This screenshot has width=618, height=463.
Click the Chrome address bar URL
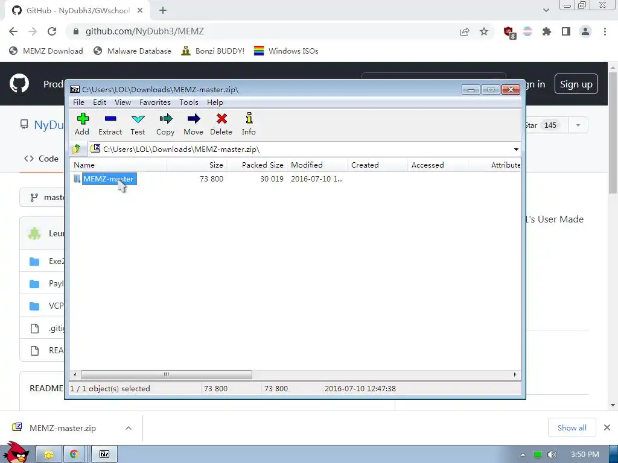pos(145,31)
